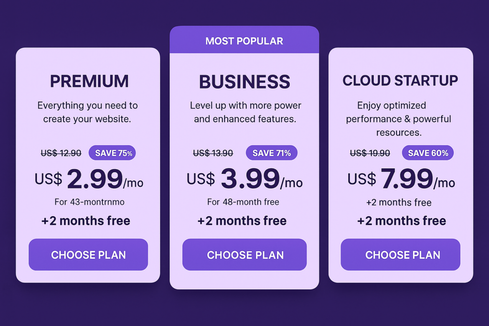Viewport: 489px width, 326px height.
Task: Choose the Cloud Startup plan button
Action: (x=401, y=254)
